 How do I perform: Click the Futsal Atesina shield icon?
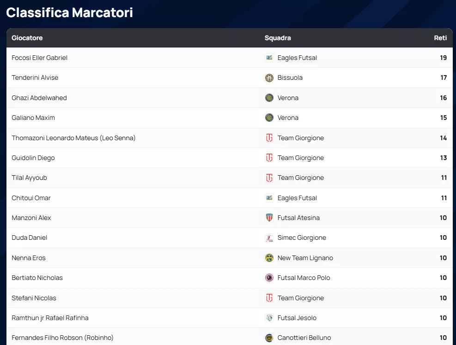(269, 218)
